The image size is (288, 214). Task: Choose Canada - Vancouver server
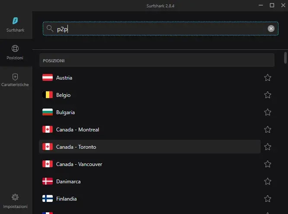tap(150, 164)
